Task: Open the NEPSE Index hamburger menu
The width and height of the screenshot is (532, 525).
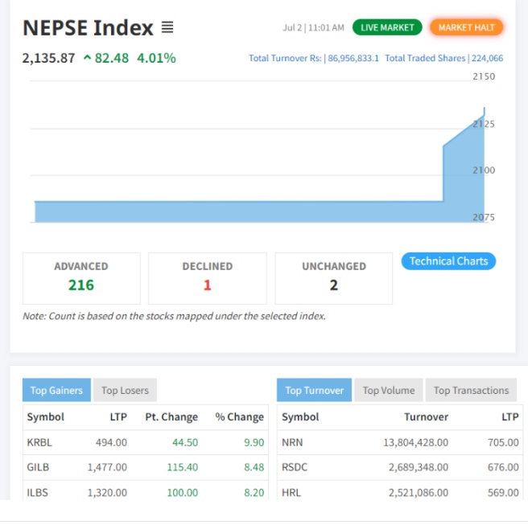Action: (x=167, y=28)
